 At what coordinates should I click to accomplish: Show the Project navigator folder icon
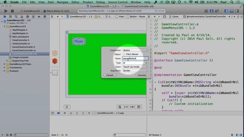[5, 17]
